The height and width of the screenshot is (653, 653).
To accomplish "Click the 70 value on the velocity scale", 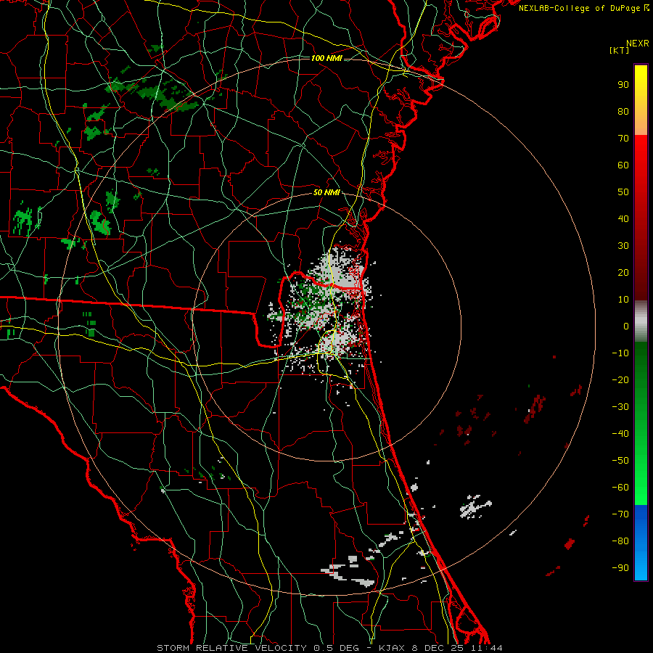I will [623, 139].
